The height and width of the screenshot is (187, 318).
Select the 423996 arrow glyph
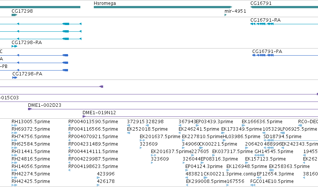point(98,178)
